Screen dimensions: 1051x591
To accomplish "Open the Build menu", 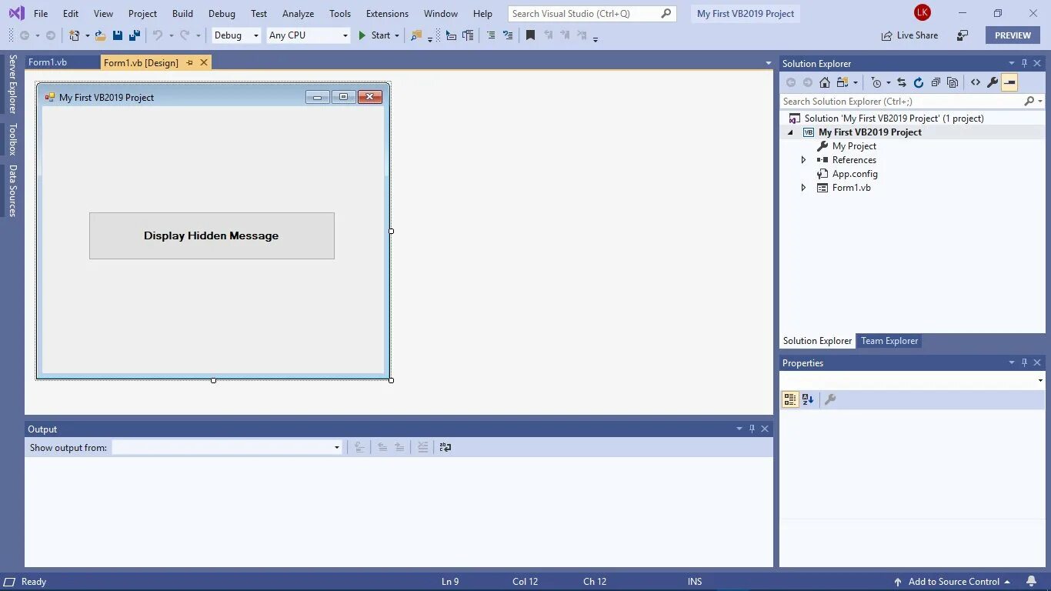I will (182, 14).
